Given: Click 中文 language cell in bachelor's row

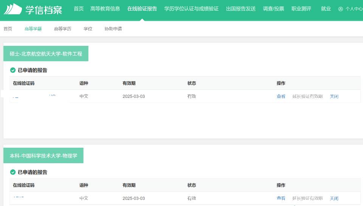Looking at the screenshot, I should (84, 198).
